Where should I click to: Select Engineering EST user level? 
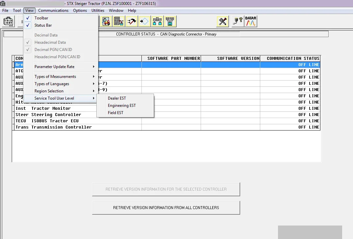point(122,105)
